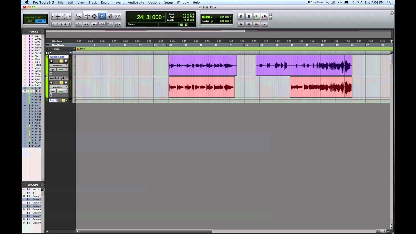Select the Scrubber speaker tool
Screen dimensions: 416x234
[x=110, y=16]
